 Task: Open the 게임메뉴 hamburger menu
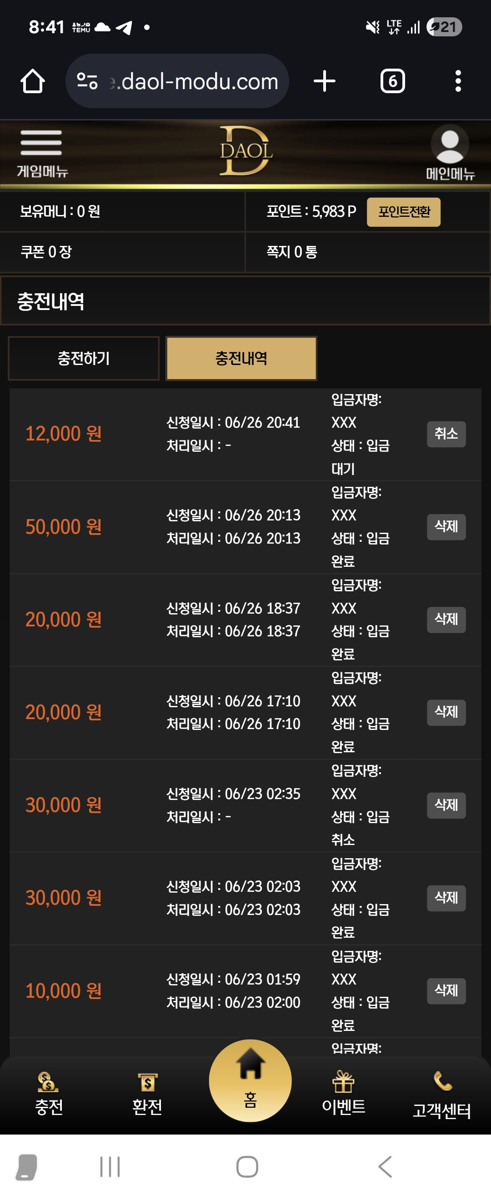point(41,153)
